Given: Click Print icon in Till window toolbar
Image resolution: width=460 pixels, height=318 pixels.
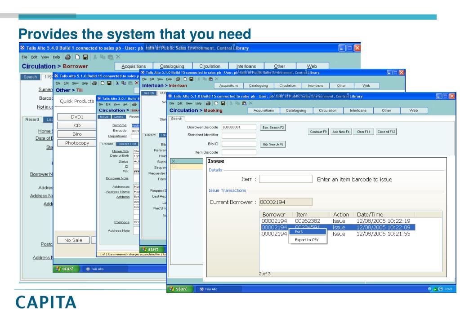Looking at the screenshot, I should tap(94, 83).
